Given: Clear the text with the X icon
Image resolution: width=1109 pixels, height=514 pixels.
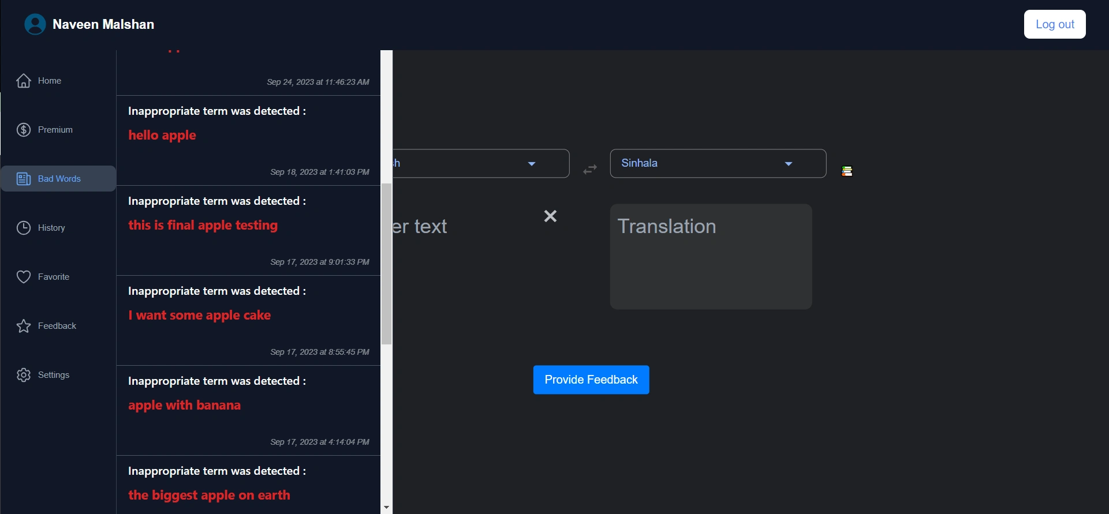Looking at the screenshot, I should (550, 216).
